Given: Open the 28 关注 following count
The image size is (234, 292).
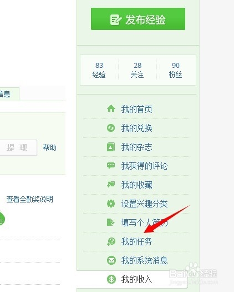Looking at the screenshot, I should pyautogui.click(x=138, y=70).
